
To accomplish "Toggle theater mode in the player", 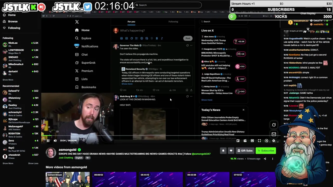I will [x=252, y=141].
